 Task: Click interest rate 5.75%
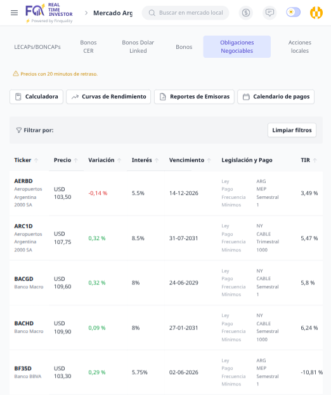pos(140,372)
